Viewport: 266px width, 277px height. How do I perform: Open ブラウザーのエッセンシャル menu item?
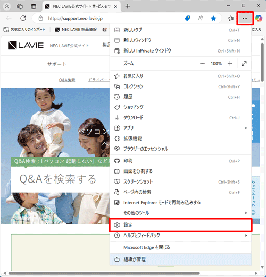pyautogui.click(x=180, y=149)
